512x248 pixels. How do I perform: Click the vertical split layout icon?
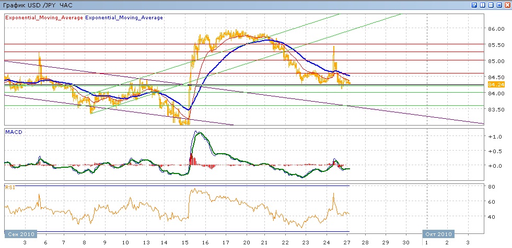482,5
